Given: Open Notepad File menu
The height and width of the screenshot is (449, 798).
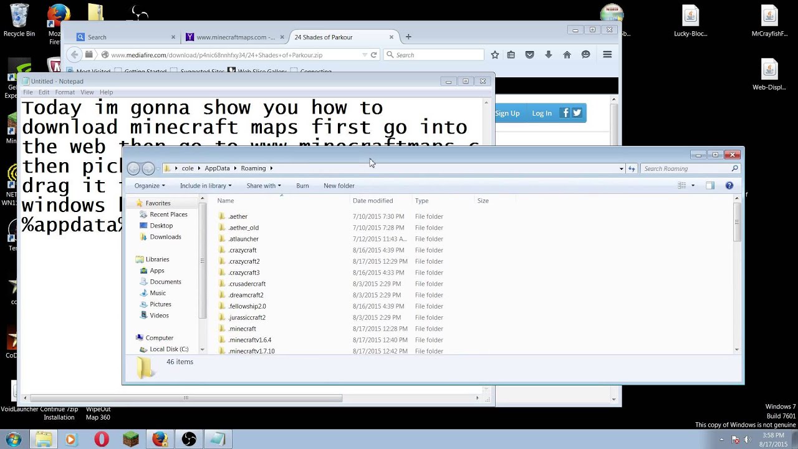Looking at the screenshot, I should 28,92.
